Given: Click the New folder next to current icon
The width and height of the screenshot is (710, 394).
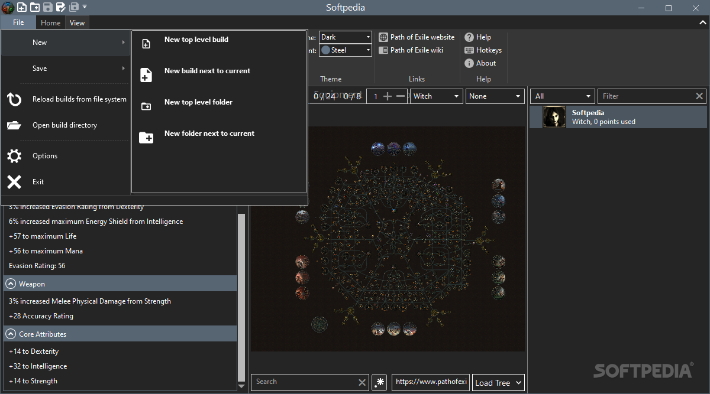Looking at the screenshot, I should (x=146, y=138).
